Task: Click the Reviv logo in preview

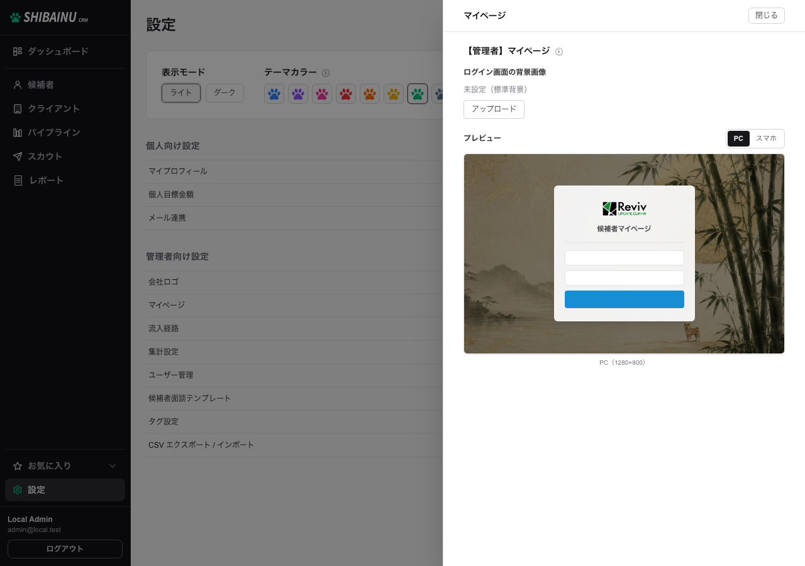Action: tap(625, 209)
